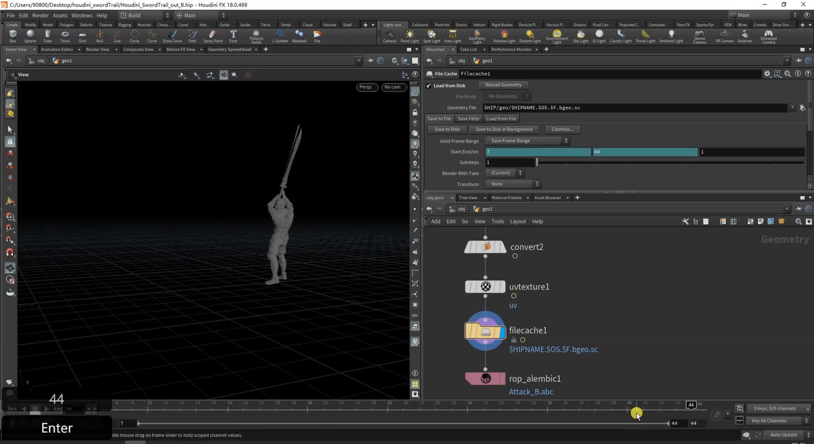814x444 pixels.
Task: Click the rop_alembic1 node icon
Action: (x=485, y=378)
